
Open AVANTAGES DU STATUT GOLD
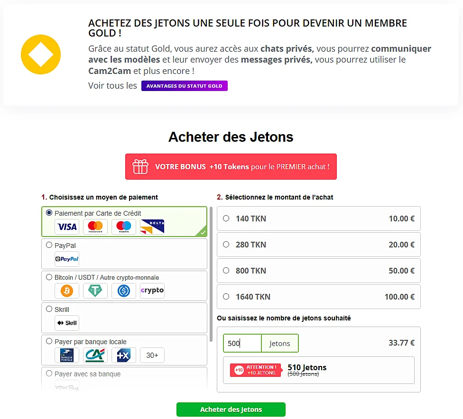[x=184, y=86]
